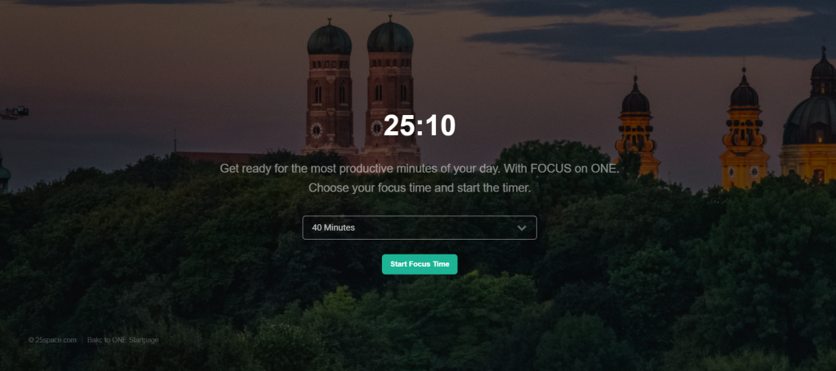
Task: Click the footer divider between the two links
Action: (x=82, y=339)
